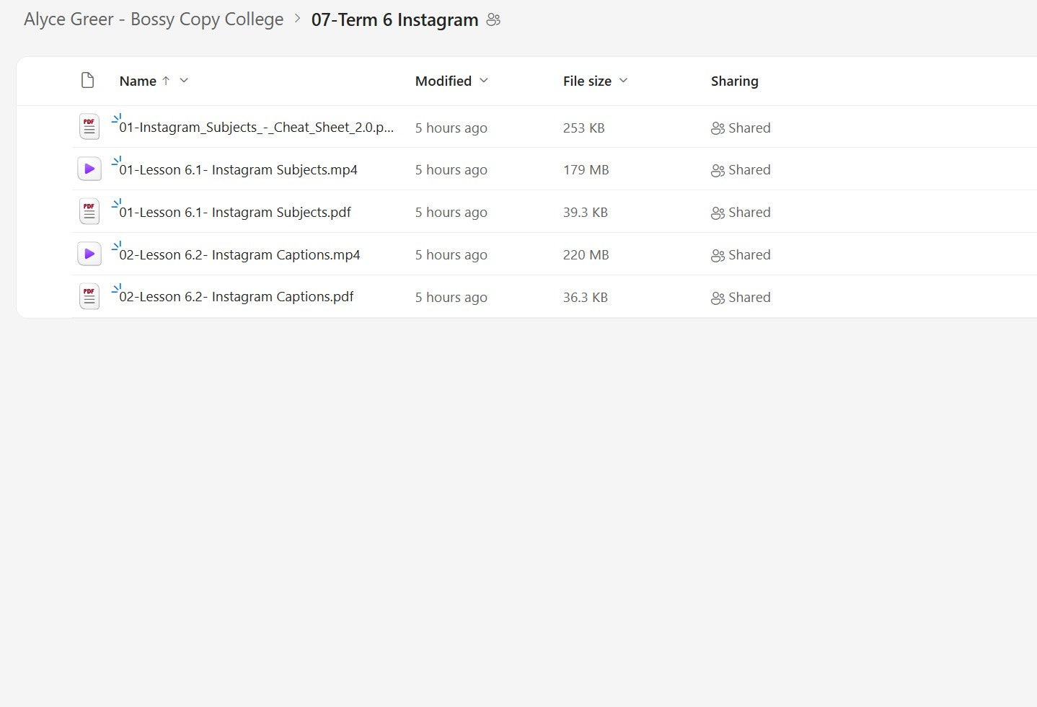Open 02-Lesson 6.2- Instagram Captions.pdf file
The height and width of the screenshot is (707, 1037).
coord(236,297)
